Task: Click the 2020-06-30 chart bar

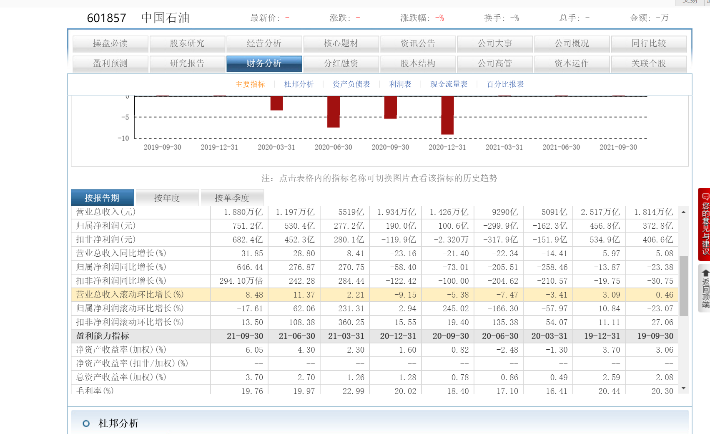Action: tap(334, 112)
